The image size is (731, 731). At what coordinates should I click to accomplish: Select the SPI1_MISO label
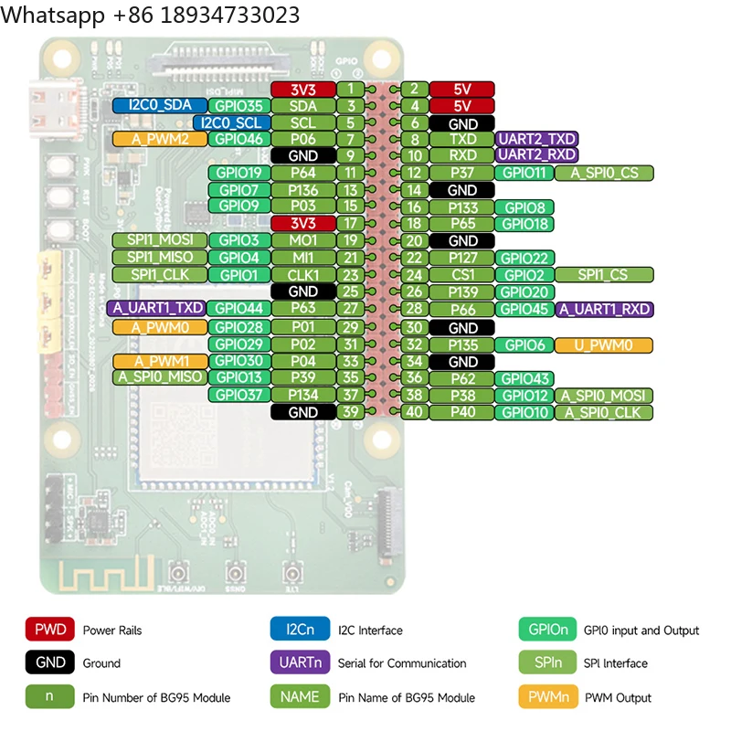[160, 258]
